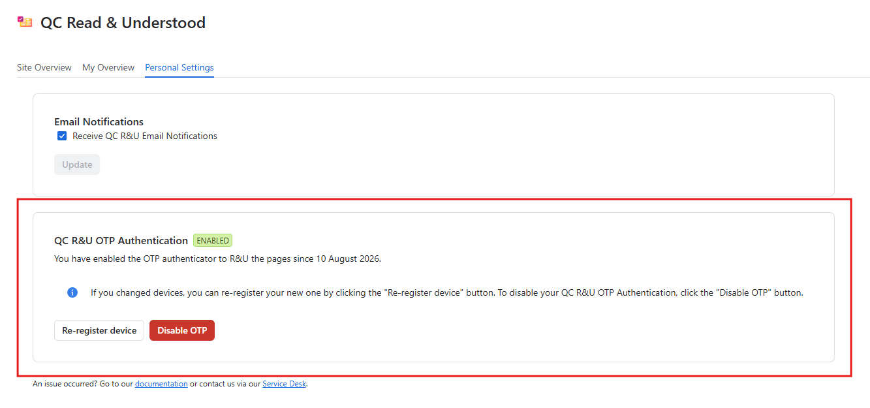Image resolution: width=870 pixels, height=408 pixels.
Task: Click the Re-register device button
Action: click(99, 330)
